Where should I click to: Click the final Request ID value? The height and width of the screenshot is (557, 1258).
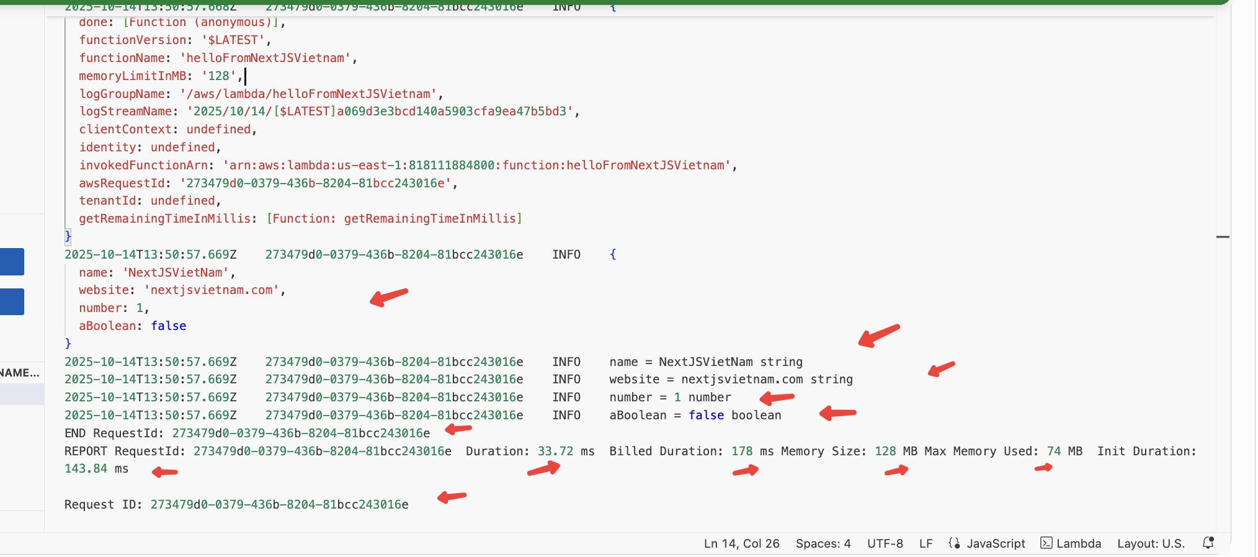pos(279,504)
